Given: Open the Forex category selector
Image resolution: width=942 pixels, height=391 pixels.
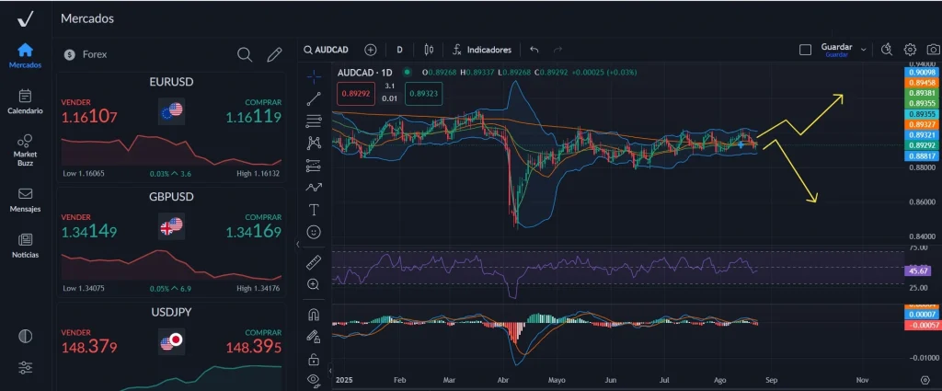Looking at the screenshot, I should click(x=86, y=54).
